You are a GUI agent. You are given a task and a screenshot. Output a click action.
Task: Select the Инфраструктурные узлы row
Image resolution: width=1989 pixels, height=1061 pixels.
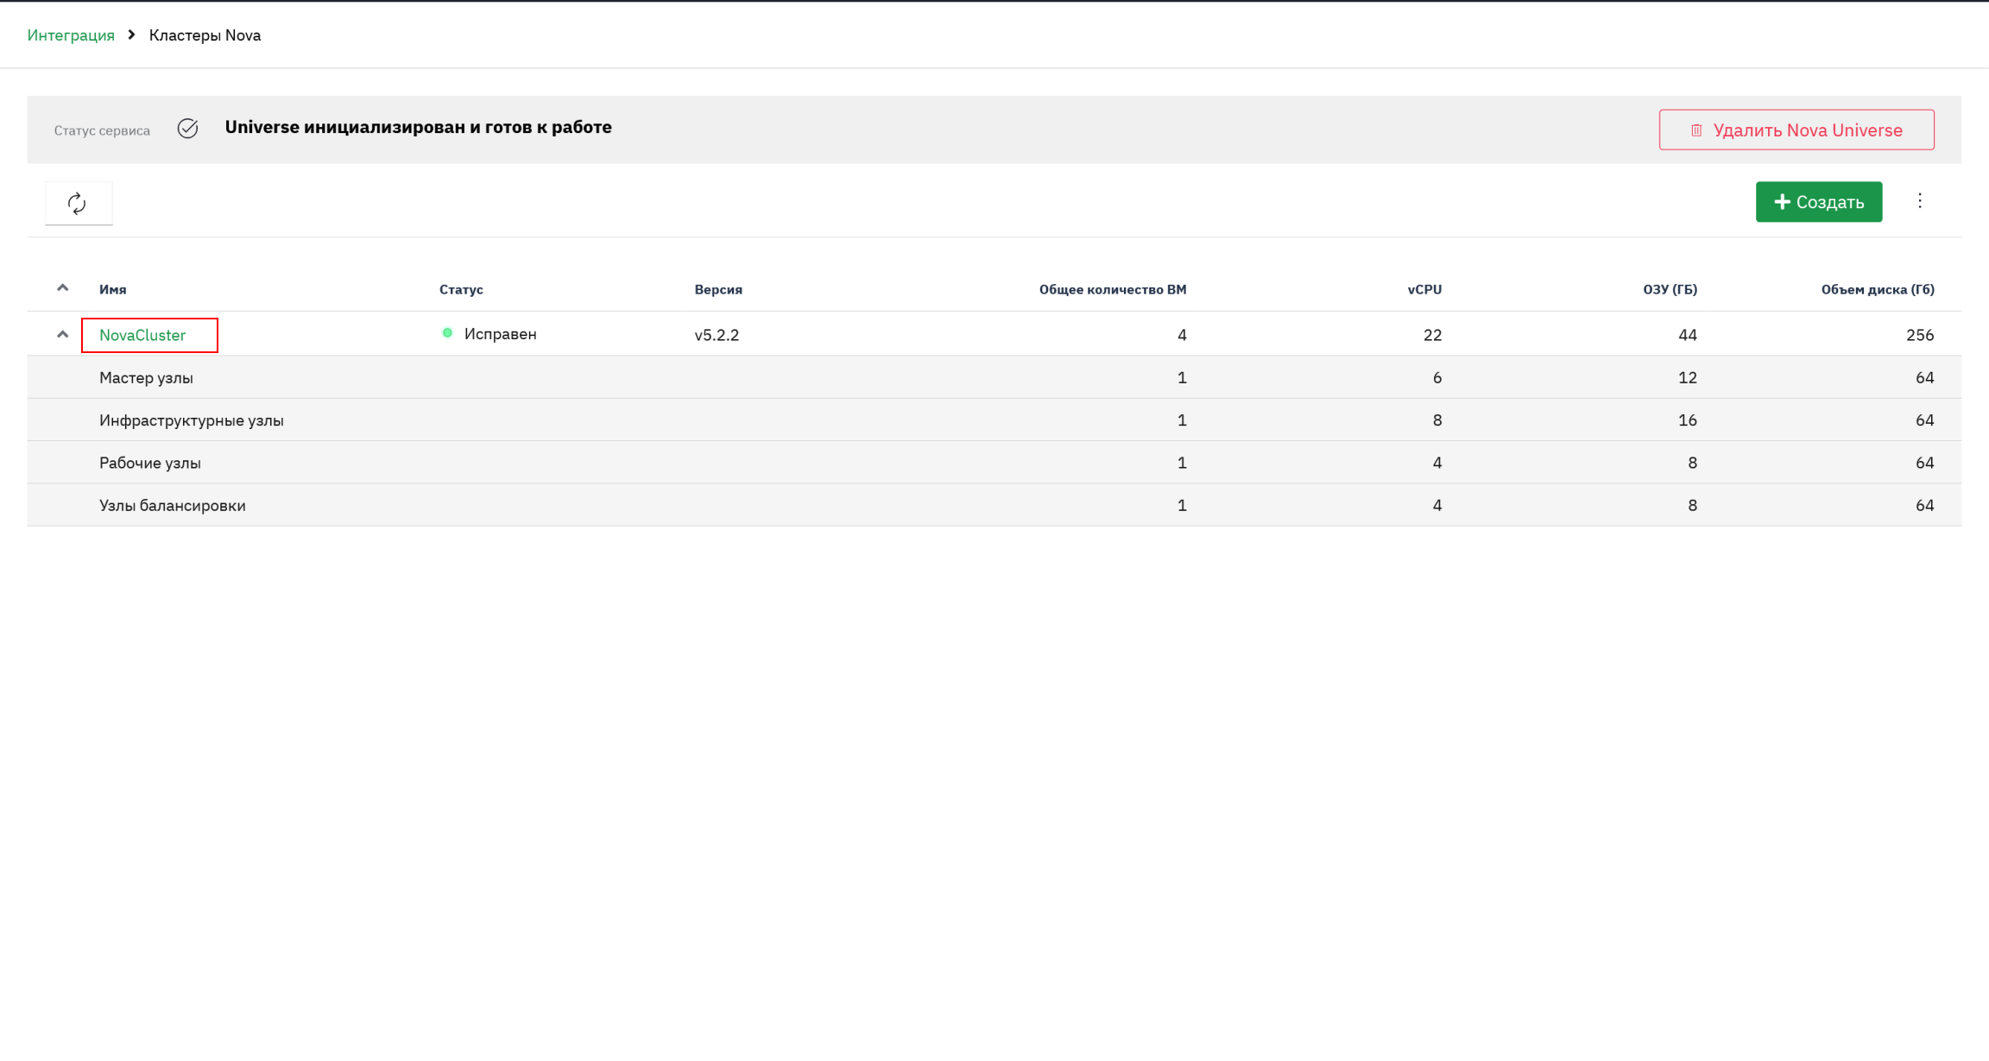(x=994, y=420)
